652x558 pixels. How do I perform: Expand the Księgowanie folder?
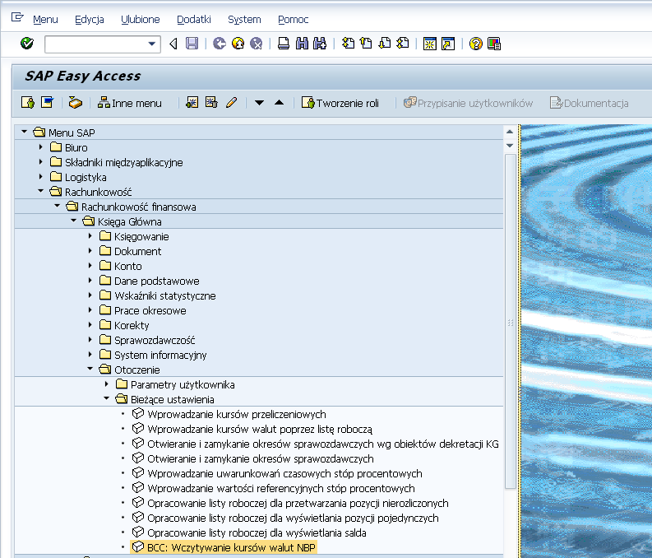coord(90,236)
